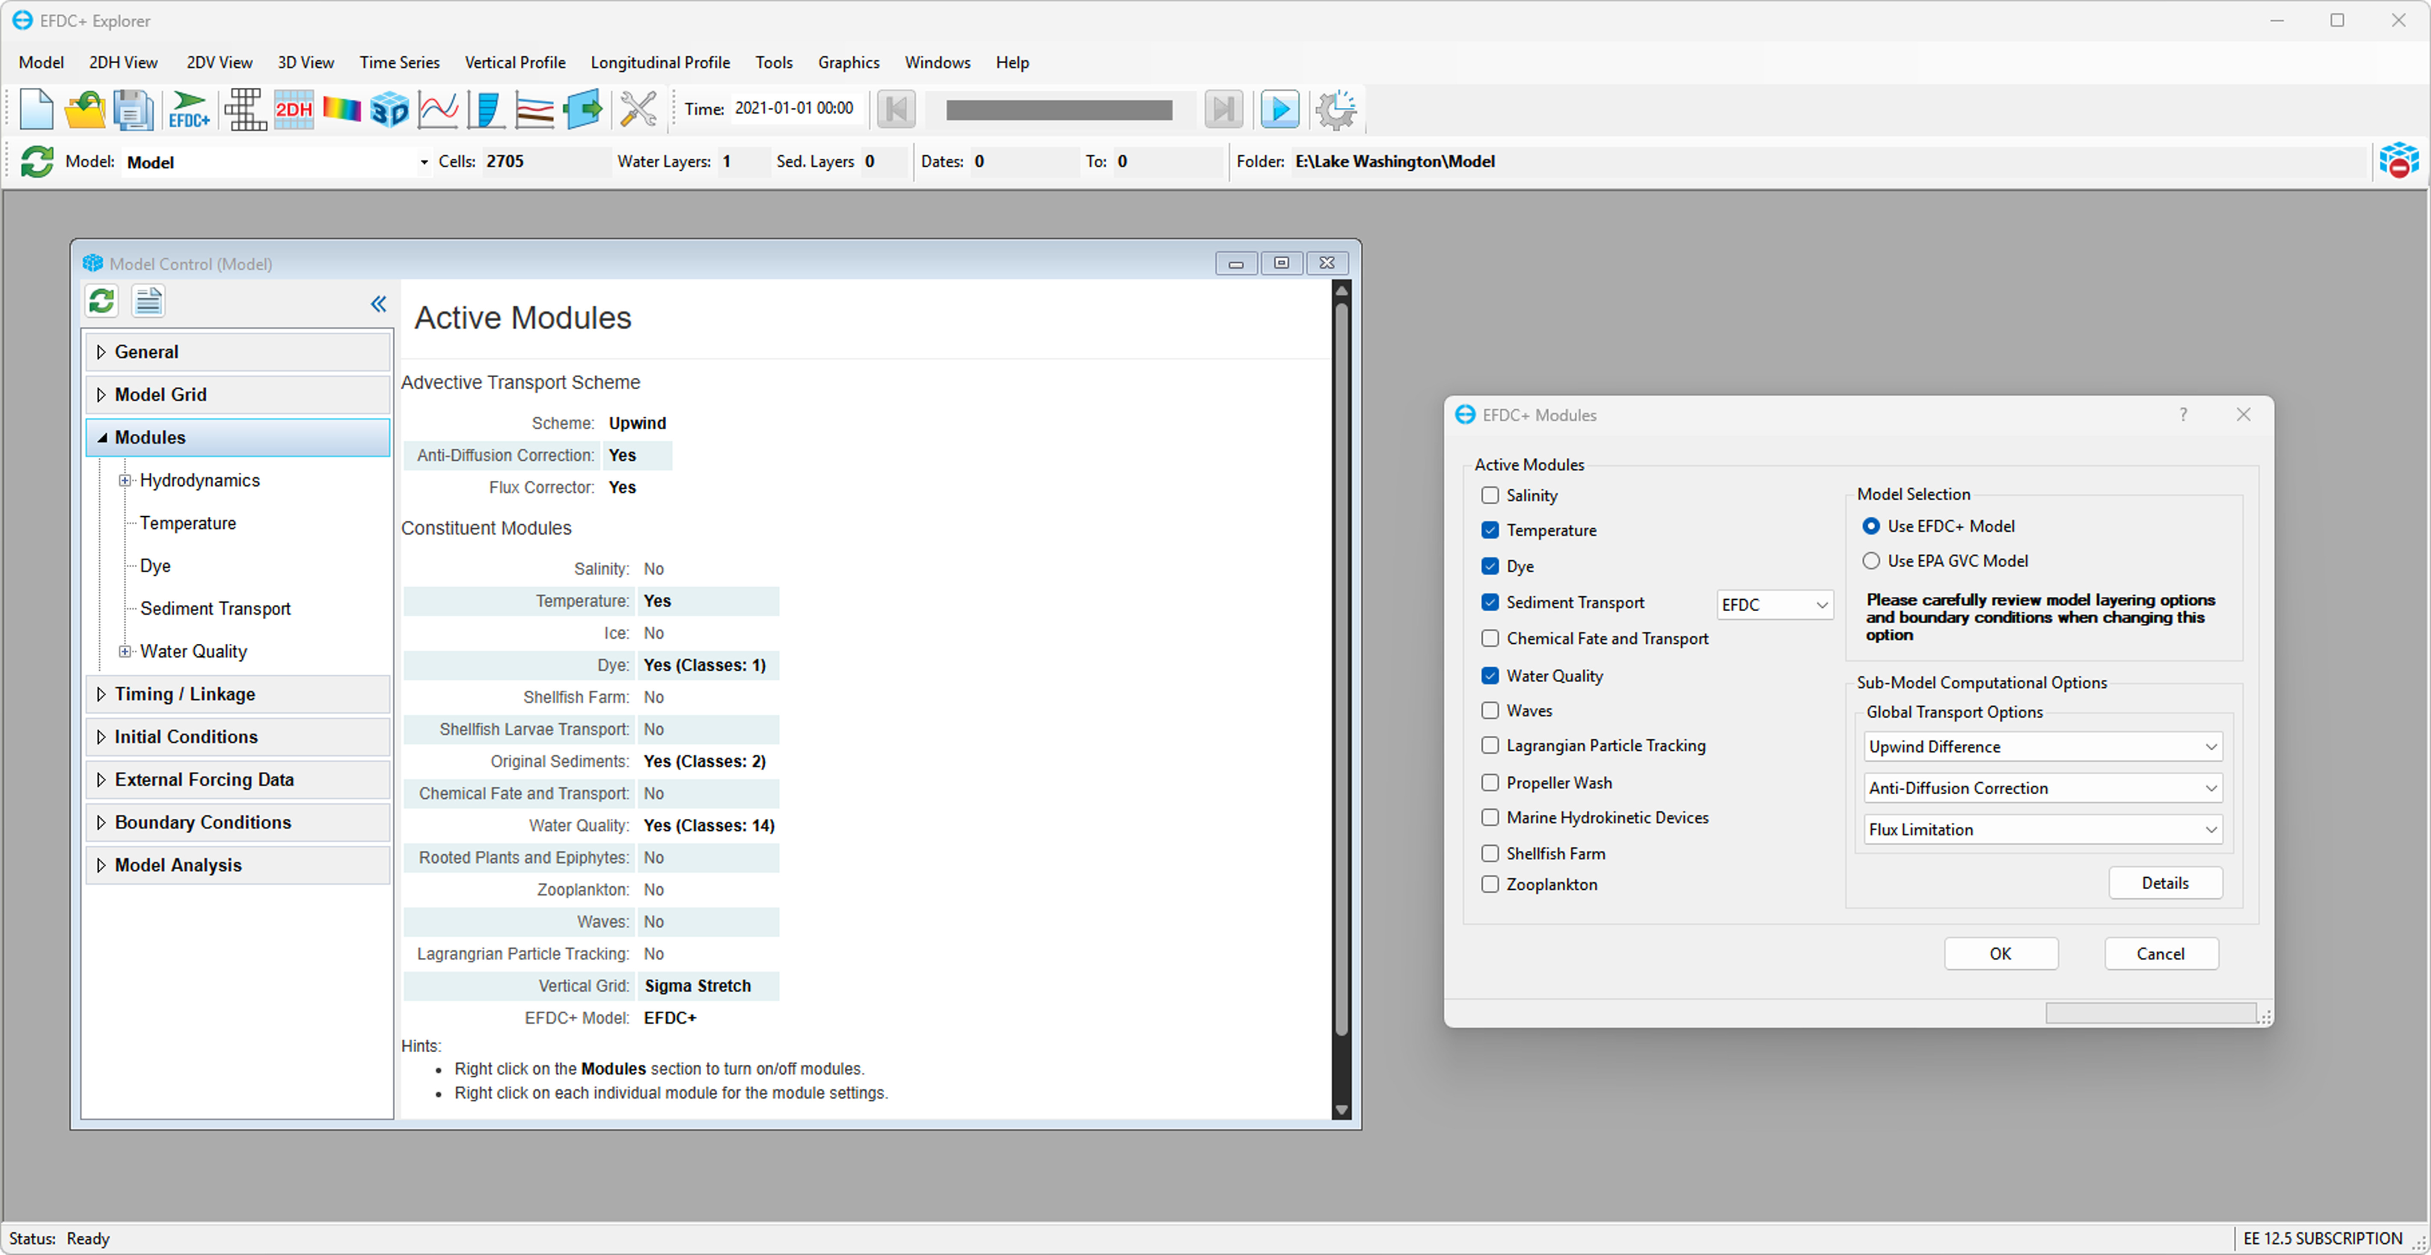Toggle the Water Quality checkbox
Image resolution: width=2431 pixels, height=1255 pixels.
pyautogui.click(x=1489, y=676)
